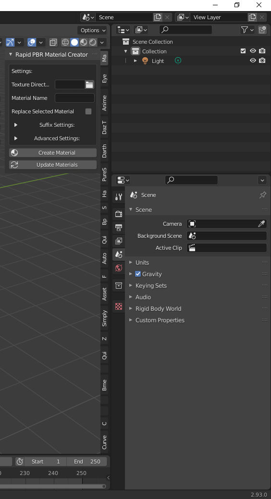Hide Light in viewport
271x499 pixels.
point(253,61)
